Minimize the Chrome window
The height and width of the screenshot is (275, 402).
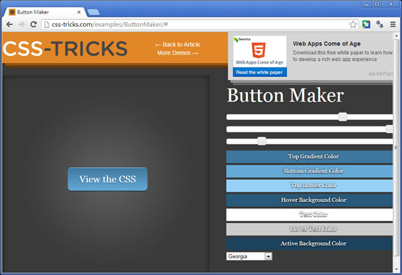click(367, 4)
